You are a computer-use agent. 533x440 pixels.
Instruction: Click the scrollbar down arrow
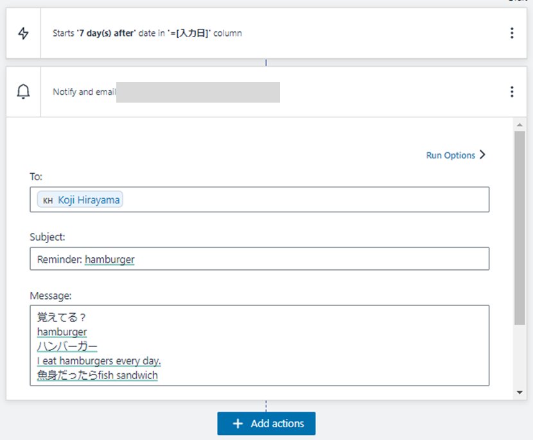[520, 392]
